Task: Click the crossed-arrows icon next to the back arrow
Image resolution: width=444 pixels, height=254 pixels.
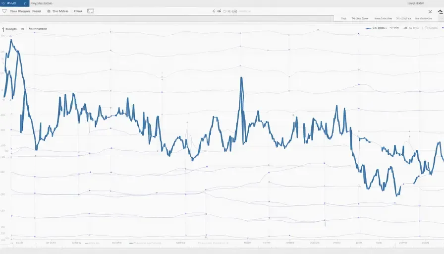Action: coord(219,11)
